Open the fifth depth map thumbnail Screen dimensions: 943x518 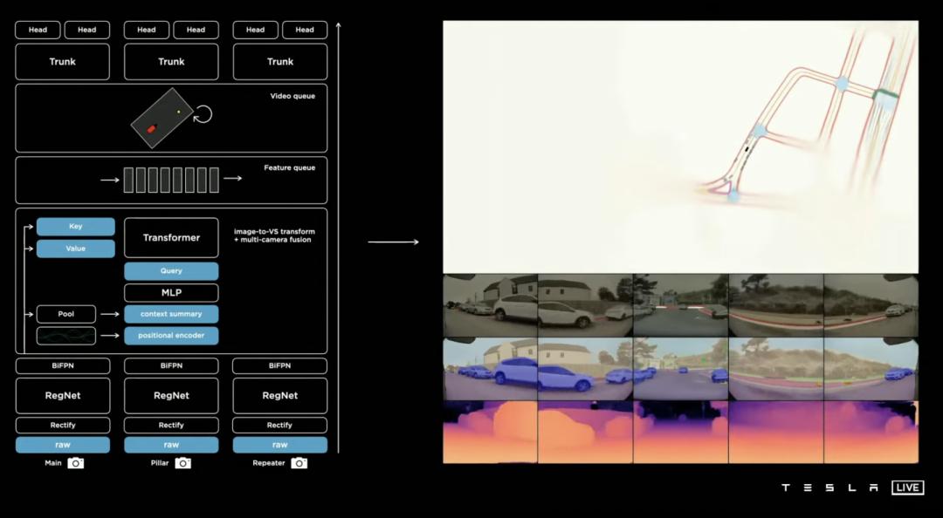[x=871, y=432]
